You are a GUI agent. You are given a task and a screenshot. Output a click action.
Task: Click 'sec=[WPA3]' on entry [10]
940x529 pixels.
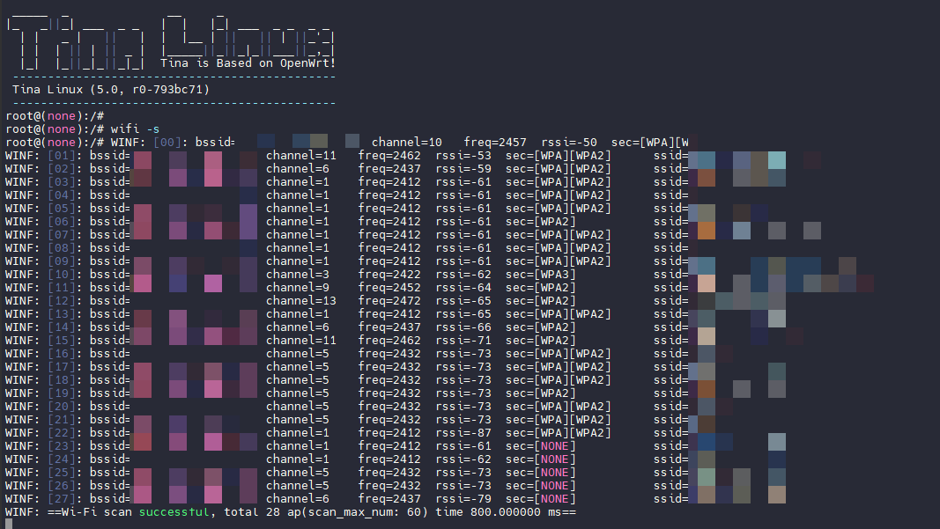[x=540, y=274]
